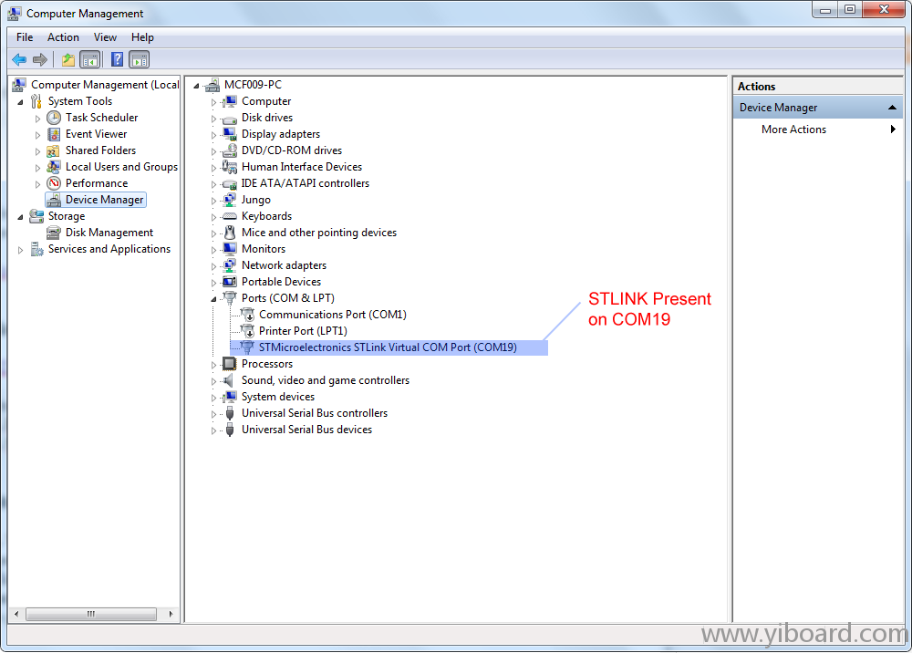Expand the Display adapters category
The width and height of the screenshot is (912, 653).
pyautogui.click(x=214, y=135)
